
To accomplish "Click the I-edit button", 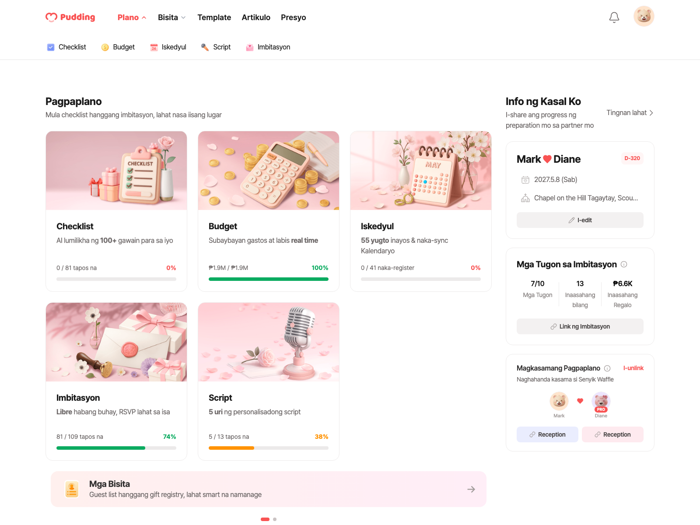I will (580, 220).
